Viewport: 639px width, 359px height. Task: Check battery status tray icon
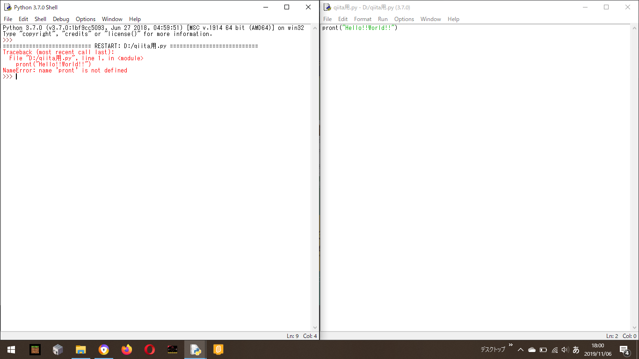pyautogui.click(x=543, y=350)
